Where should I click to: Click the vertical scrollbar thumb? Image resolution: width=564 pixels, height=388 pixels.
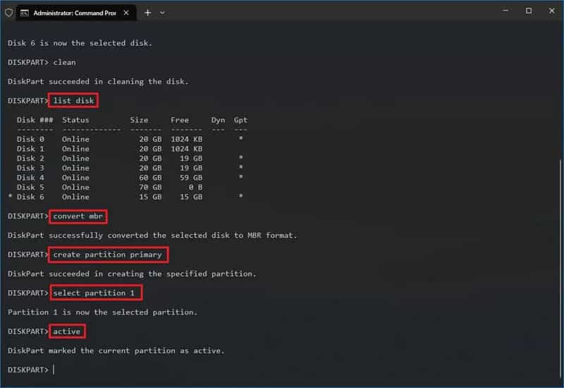pos(560,268)
